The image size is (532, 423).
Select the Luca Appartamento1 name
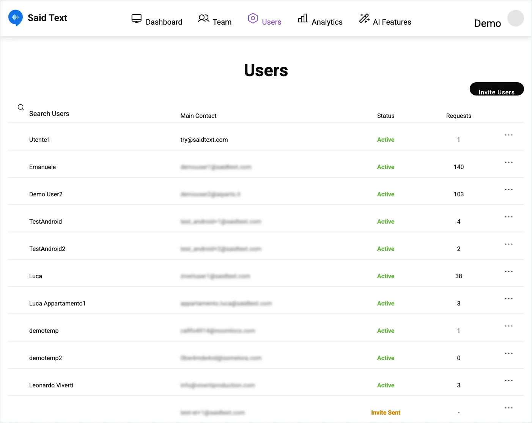pyautogui.click(x=57, y=303)
